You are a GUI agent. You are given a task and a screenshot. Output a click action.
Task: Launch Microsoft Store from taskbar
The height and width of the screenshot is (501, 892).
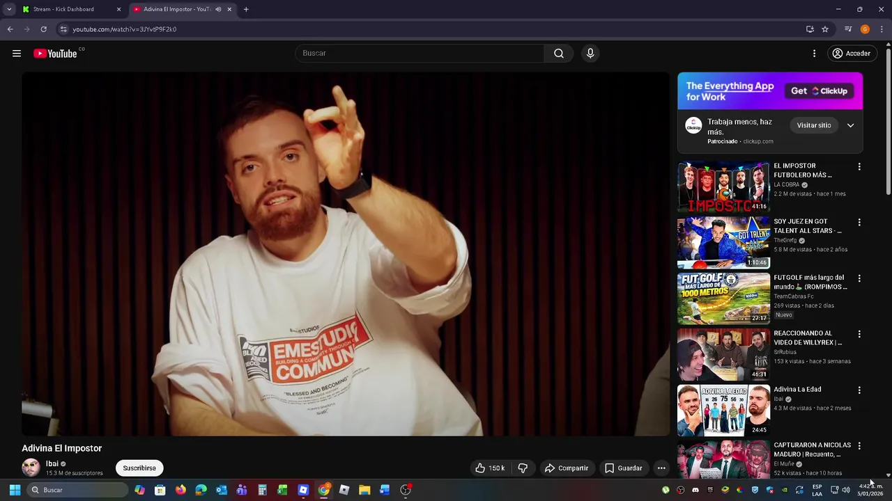pos(160,490)
